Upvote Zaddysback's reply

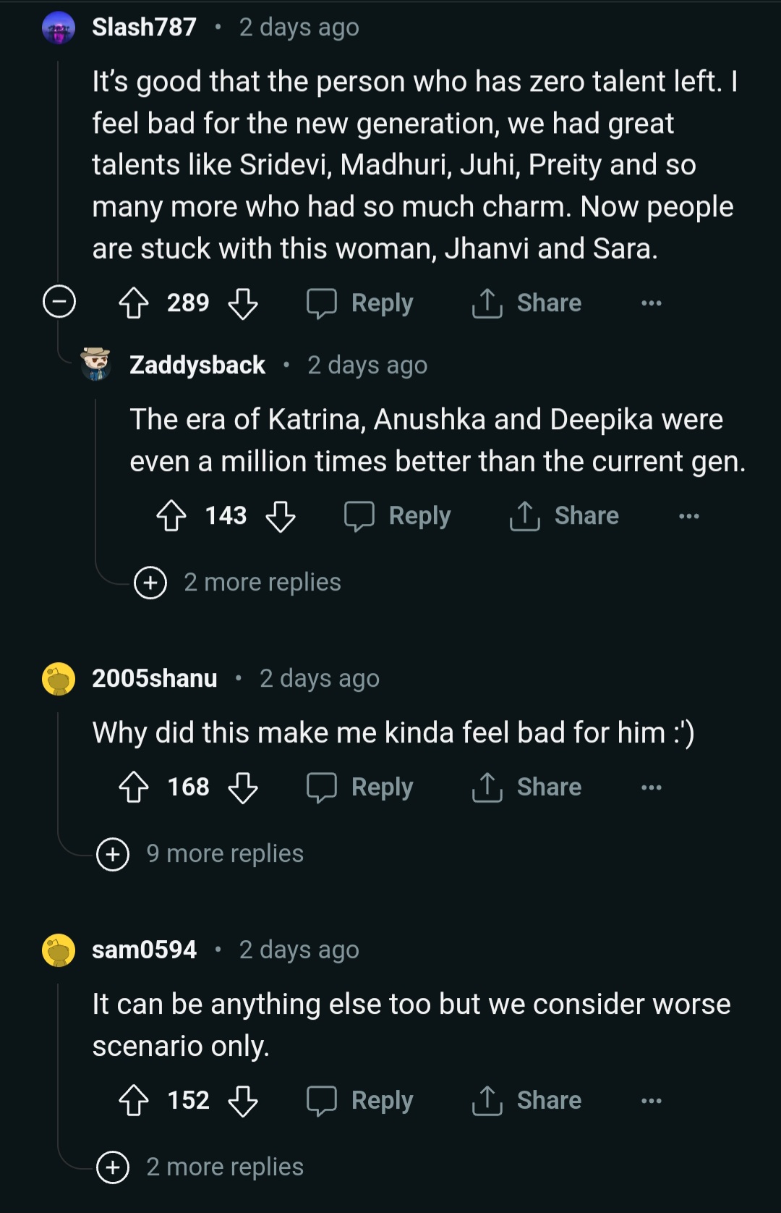[x=171, y=516]
